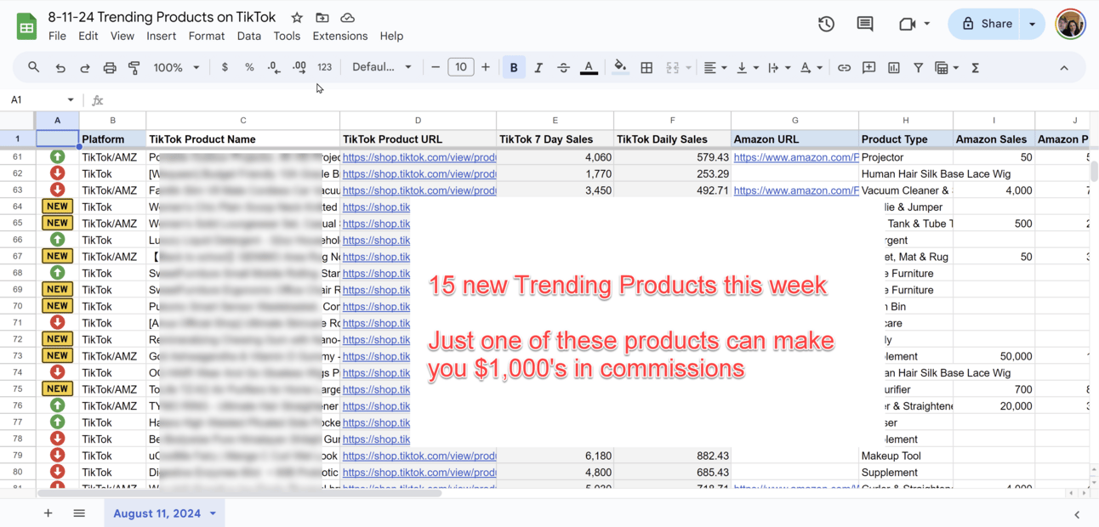Insert a comment
The height and width of the screenshot is (527, 1099).
point(868,67)
